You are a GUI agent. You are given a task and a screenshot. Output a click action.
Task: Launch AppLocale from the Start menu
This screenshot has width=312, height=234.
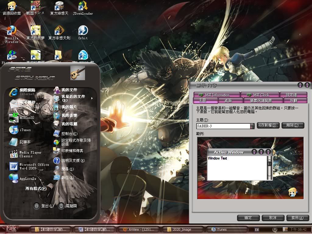[23, 179]
